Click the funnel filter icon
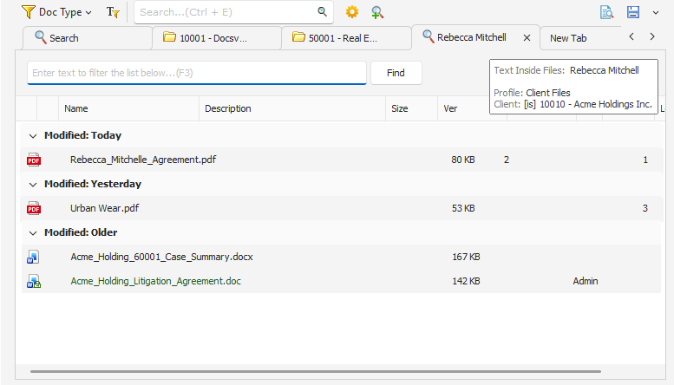Image resolution: width=674 pixels, height=385 pixels. [28, 12]
